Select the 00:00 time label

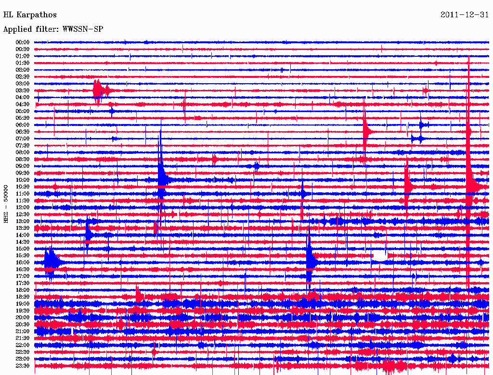[x=22, y=42]
